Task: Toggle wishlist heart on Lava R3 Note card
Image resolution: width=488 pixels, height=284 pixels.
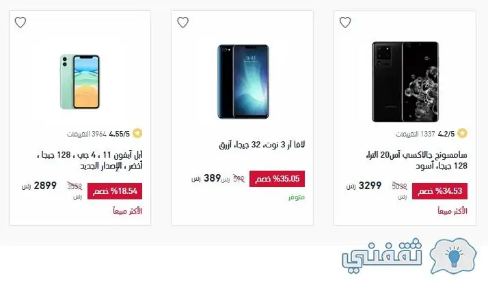Action: coord(182,23)
